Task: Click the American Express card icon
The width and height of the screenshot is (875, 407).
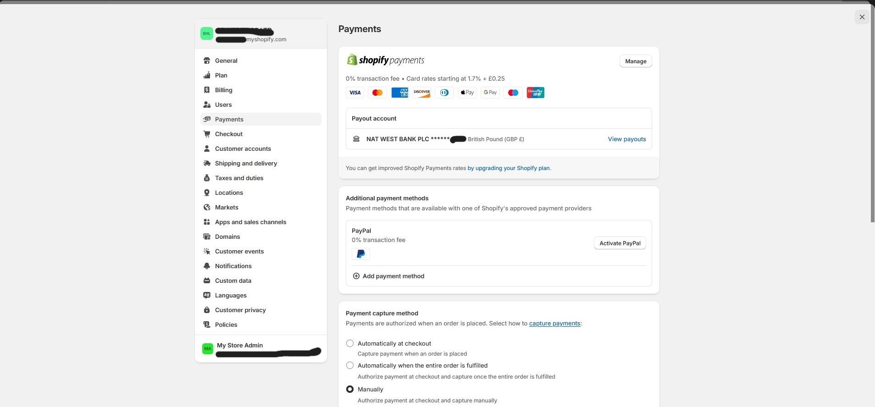Action: coord(400,93)
